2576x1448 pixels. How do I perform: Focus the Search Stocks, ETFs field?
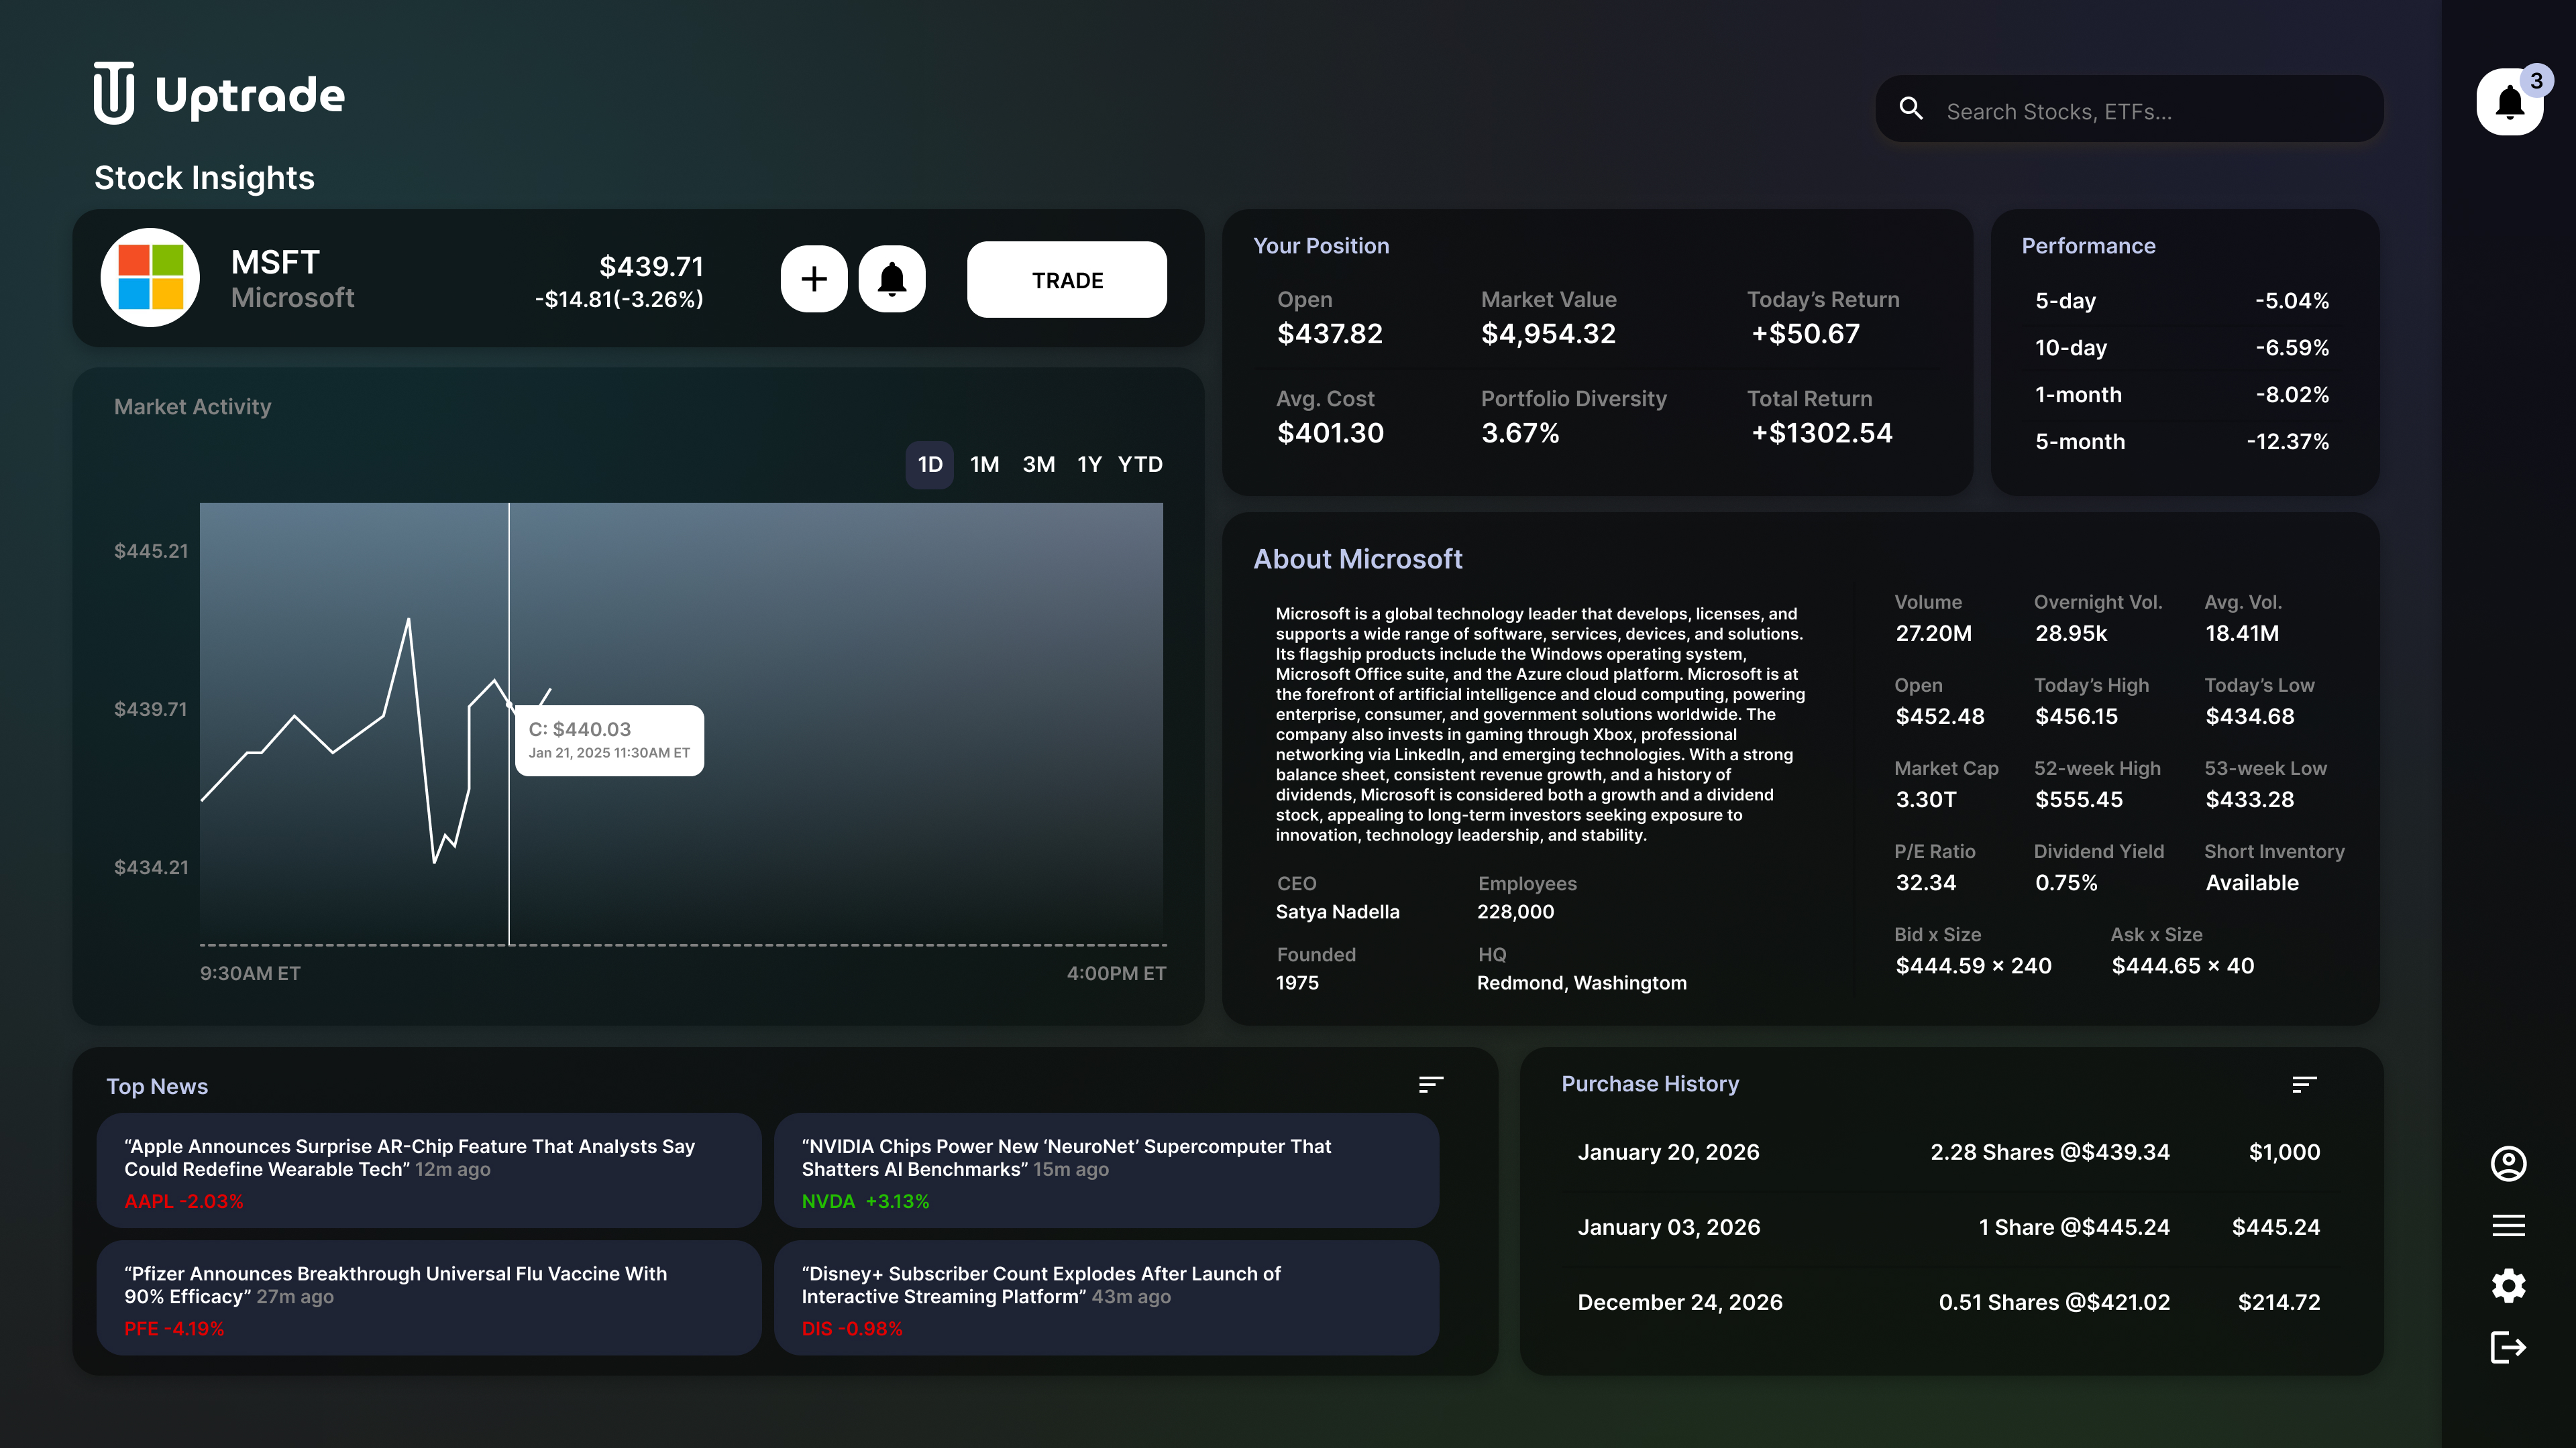click(x=2130, y=109)
